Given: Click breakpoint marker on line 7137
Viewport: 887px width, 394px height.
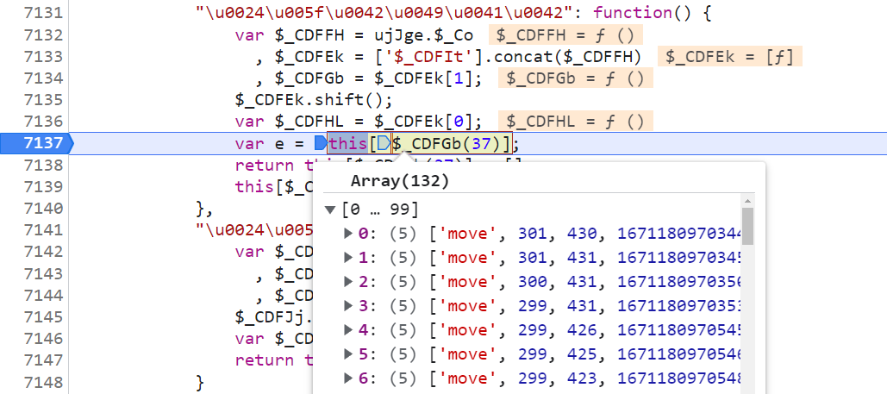Looking at the screenshot, I should (37, 143).
